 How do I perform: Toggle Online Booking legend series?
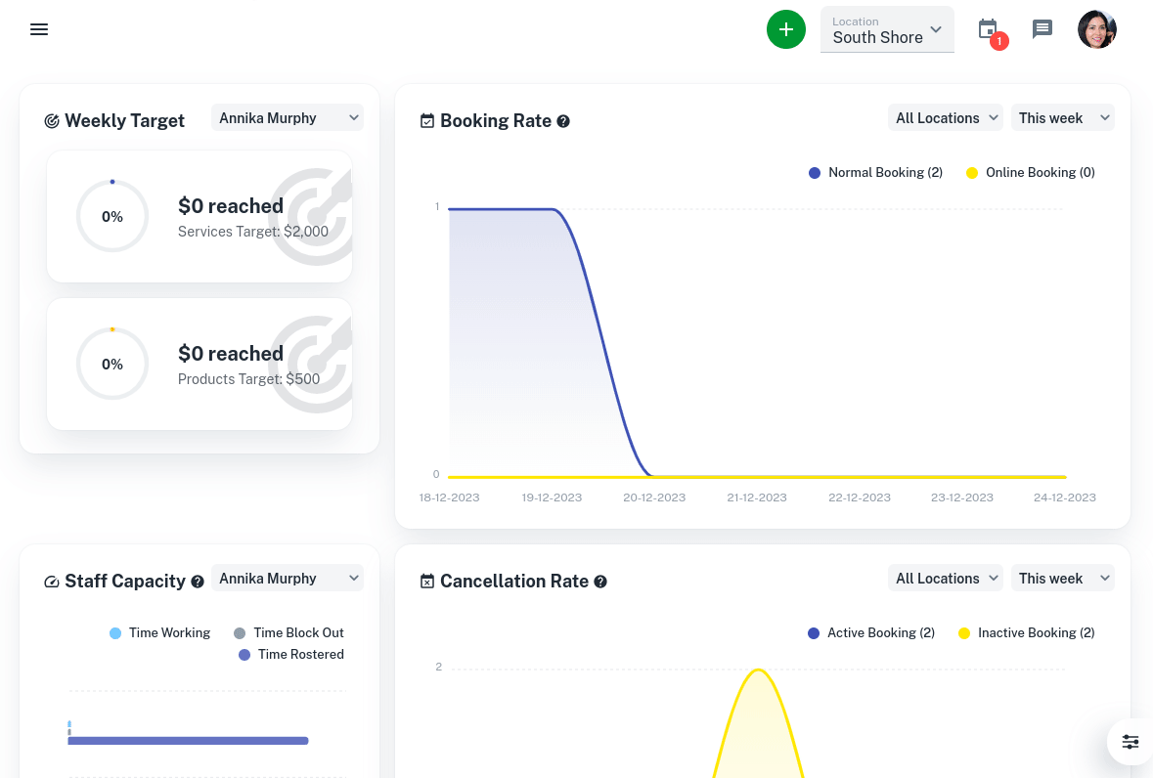[1030, 173]
